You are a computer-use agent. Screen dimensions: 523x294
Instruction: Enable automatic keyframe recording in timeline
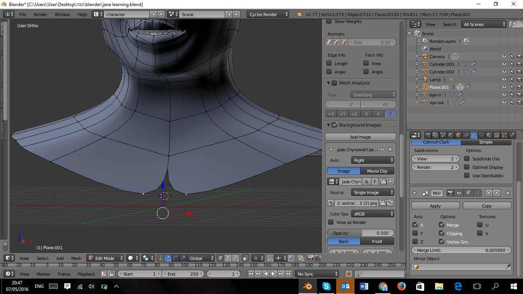(348, 274)
